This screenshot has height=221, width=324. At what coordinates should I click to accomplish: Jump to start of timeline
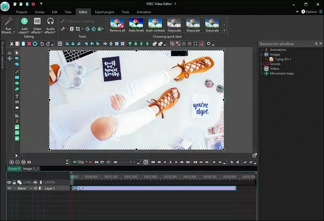[x=153, y=162]
